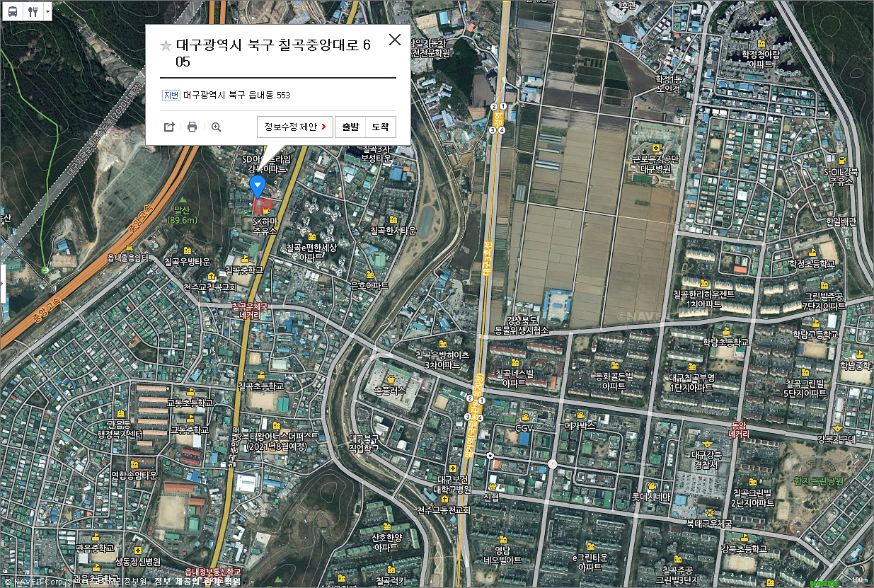Viewport: 874px width, 588px height.
Task: Expand the left side panel handle
Action: (2, 283)
